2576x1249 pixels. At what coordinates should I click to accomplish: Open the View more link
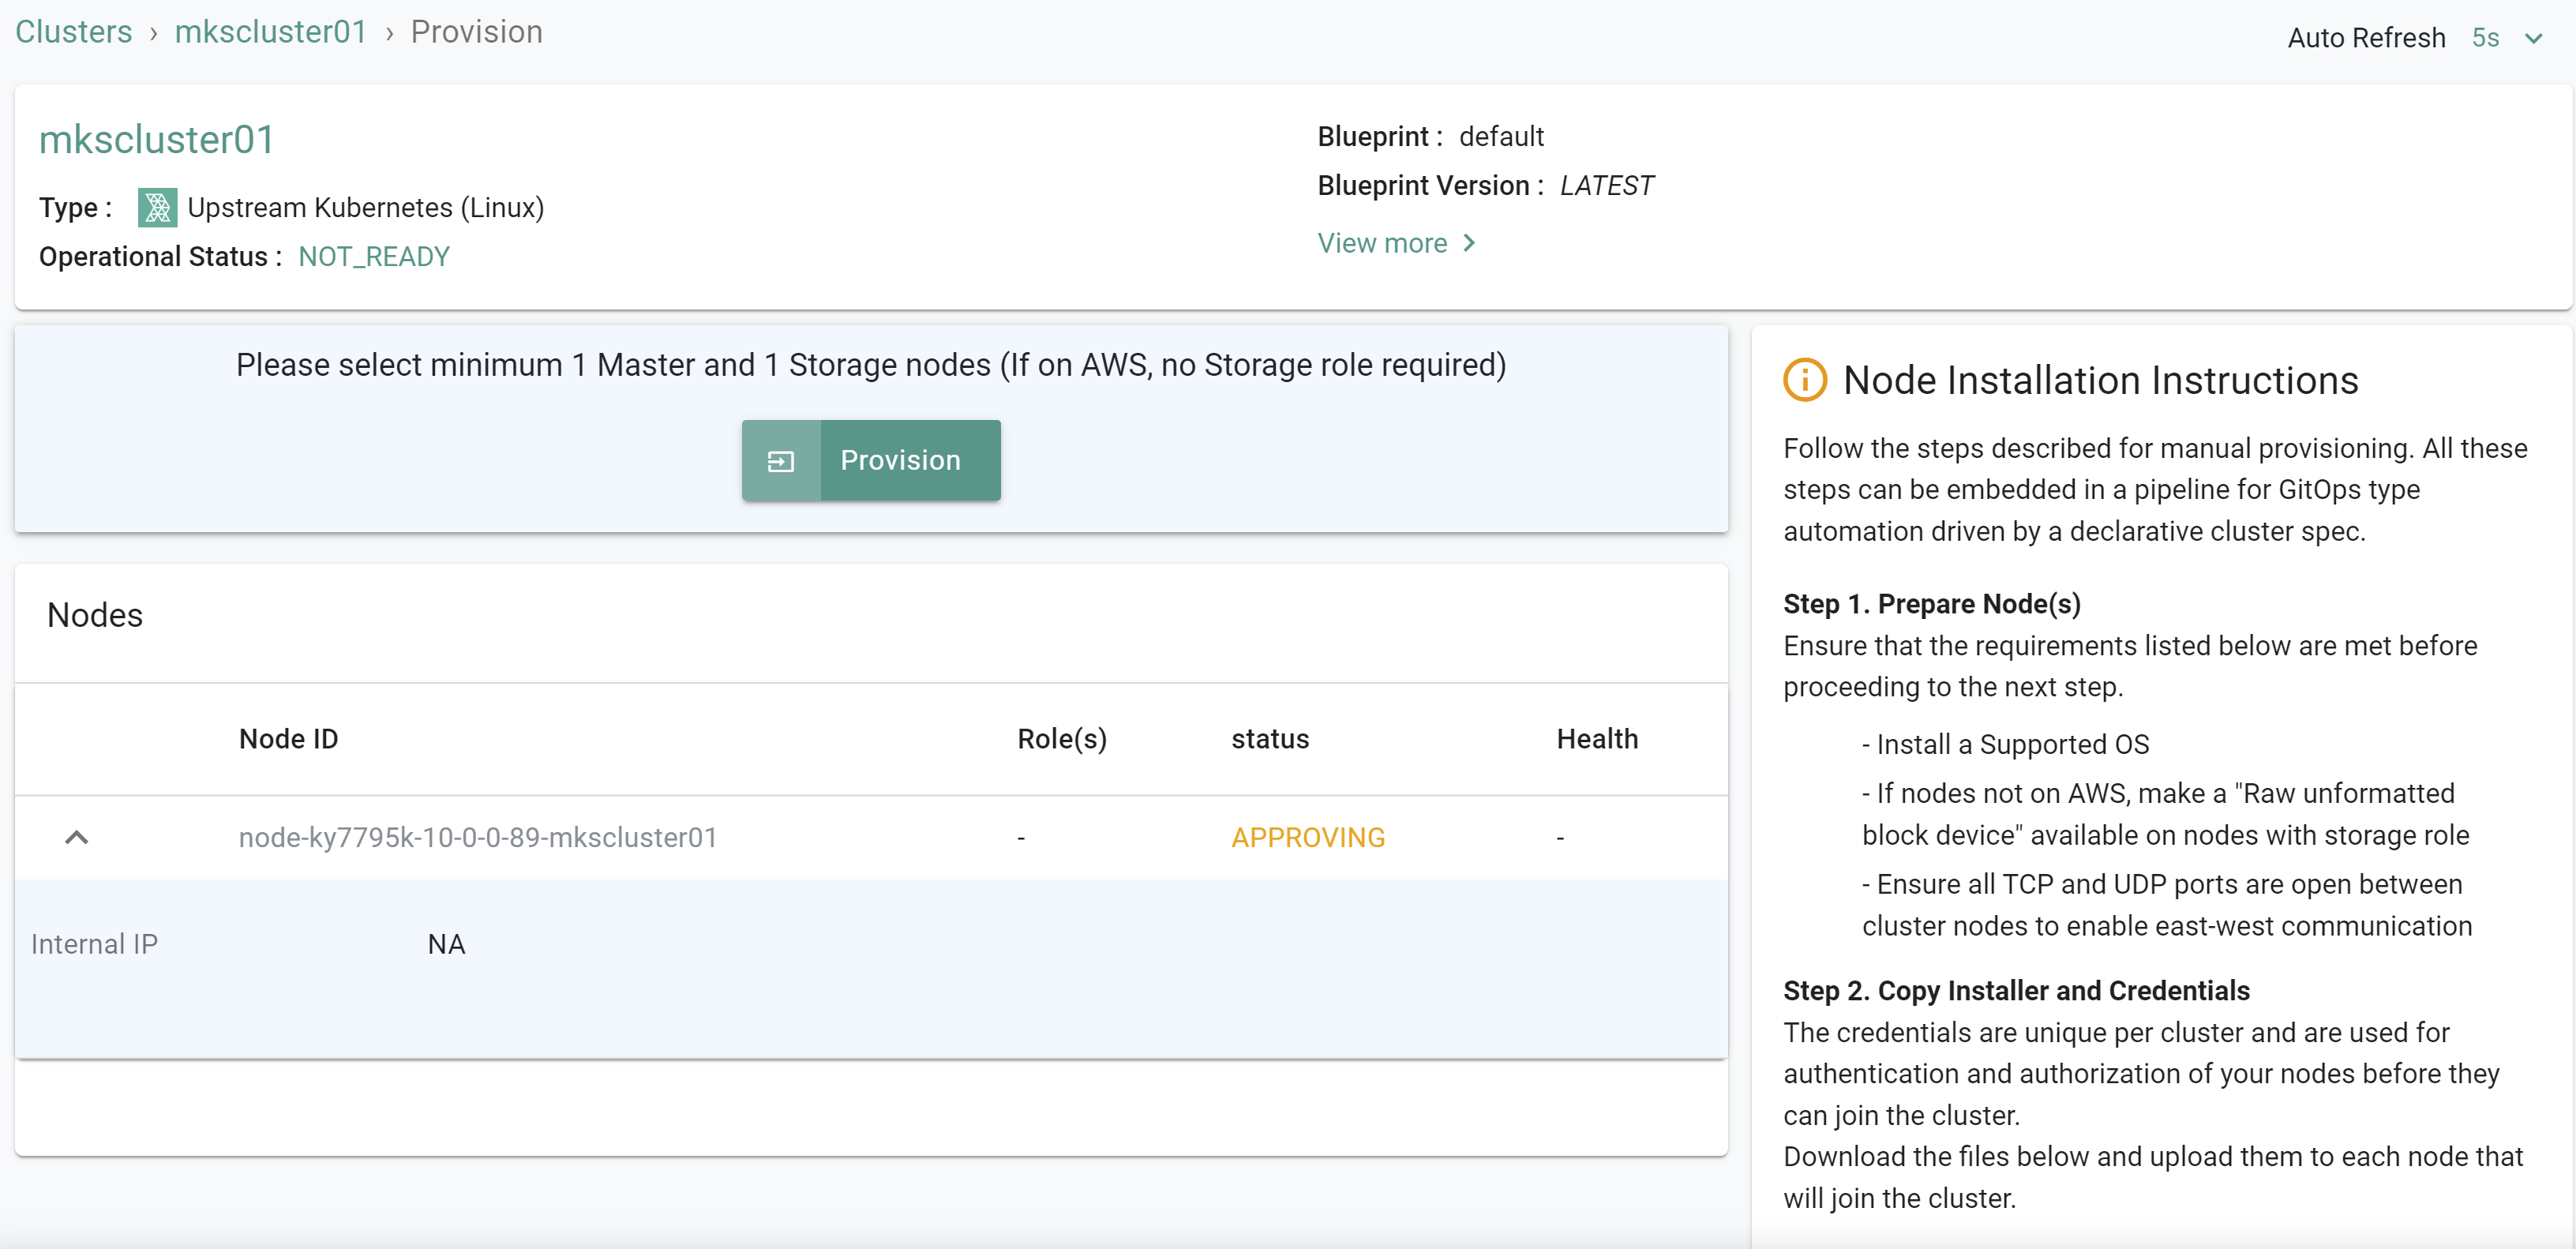(x=1382, y=243)
